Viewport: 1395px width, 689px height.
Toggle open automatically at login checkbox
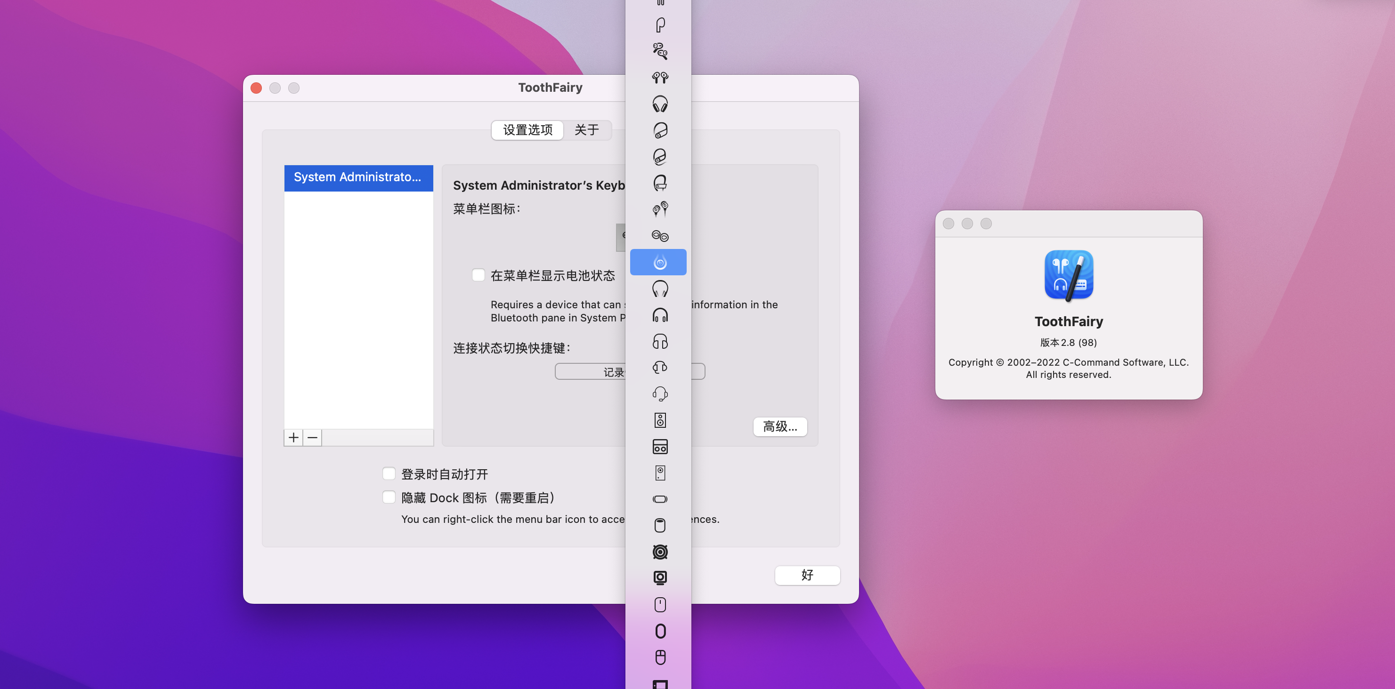pyautogui.click(x=389, y=473)
